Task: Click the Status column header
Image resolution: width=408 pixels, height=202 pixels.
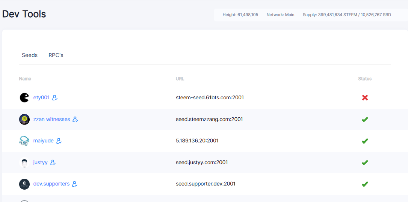Action: (x=365, y=79)
